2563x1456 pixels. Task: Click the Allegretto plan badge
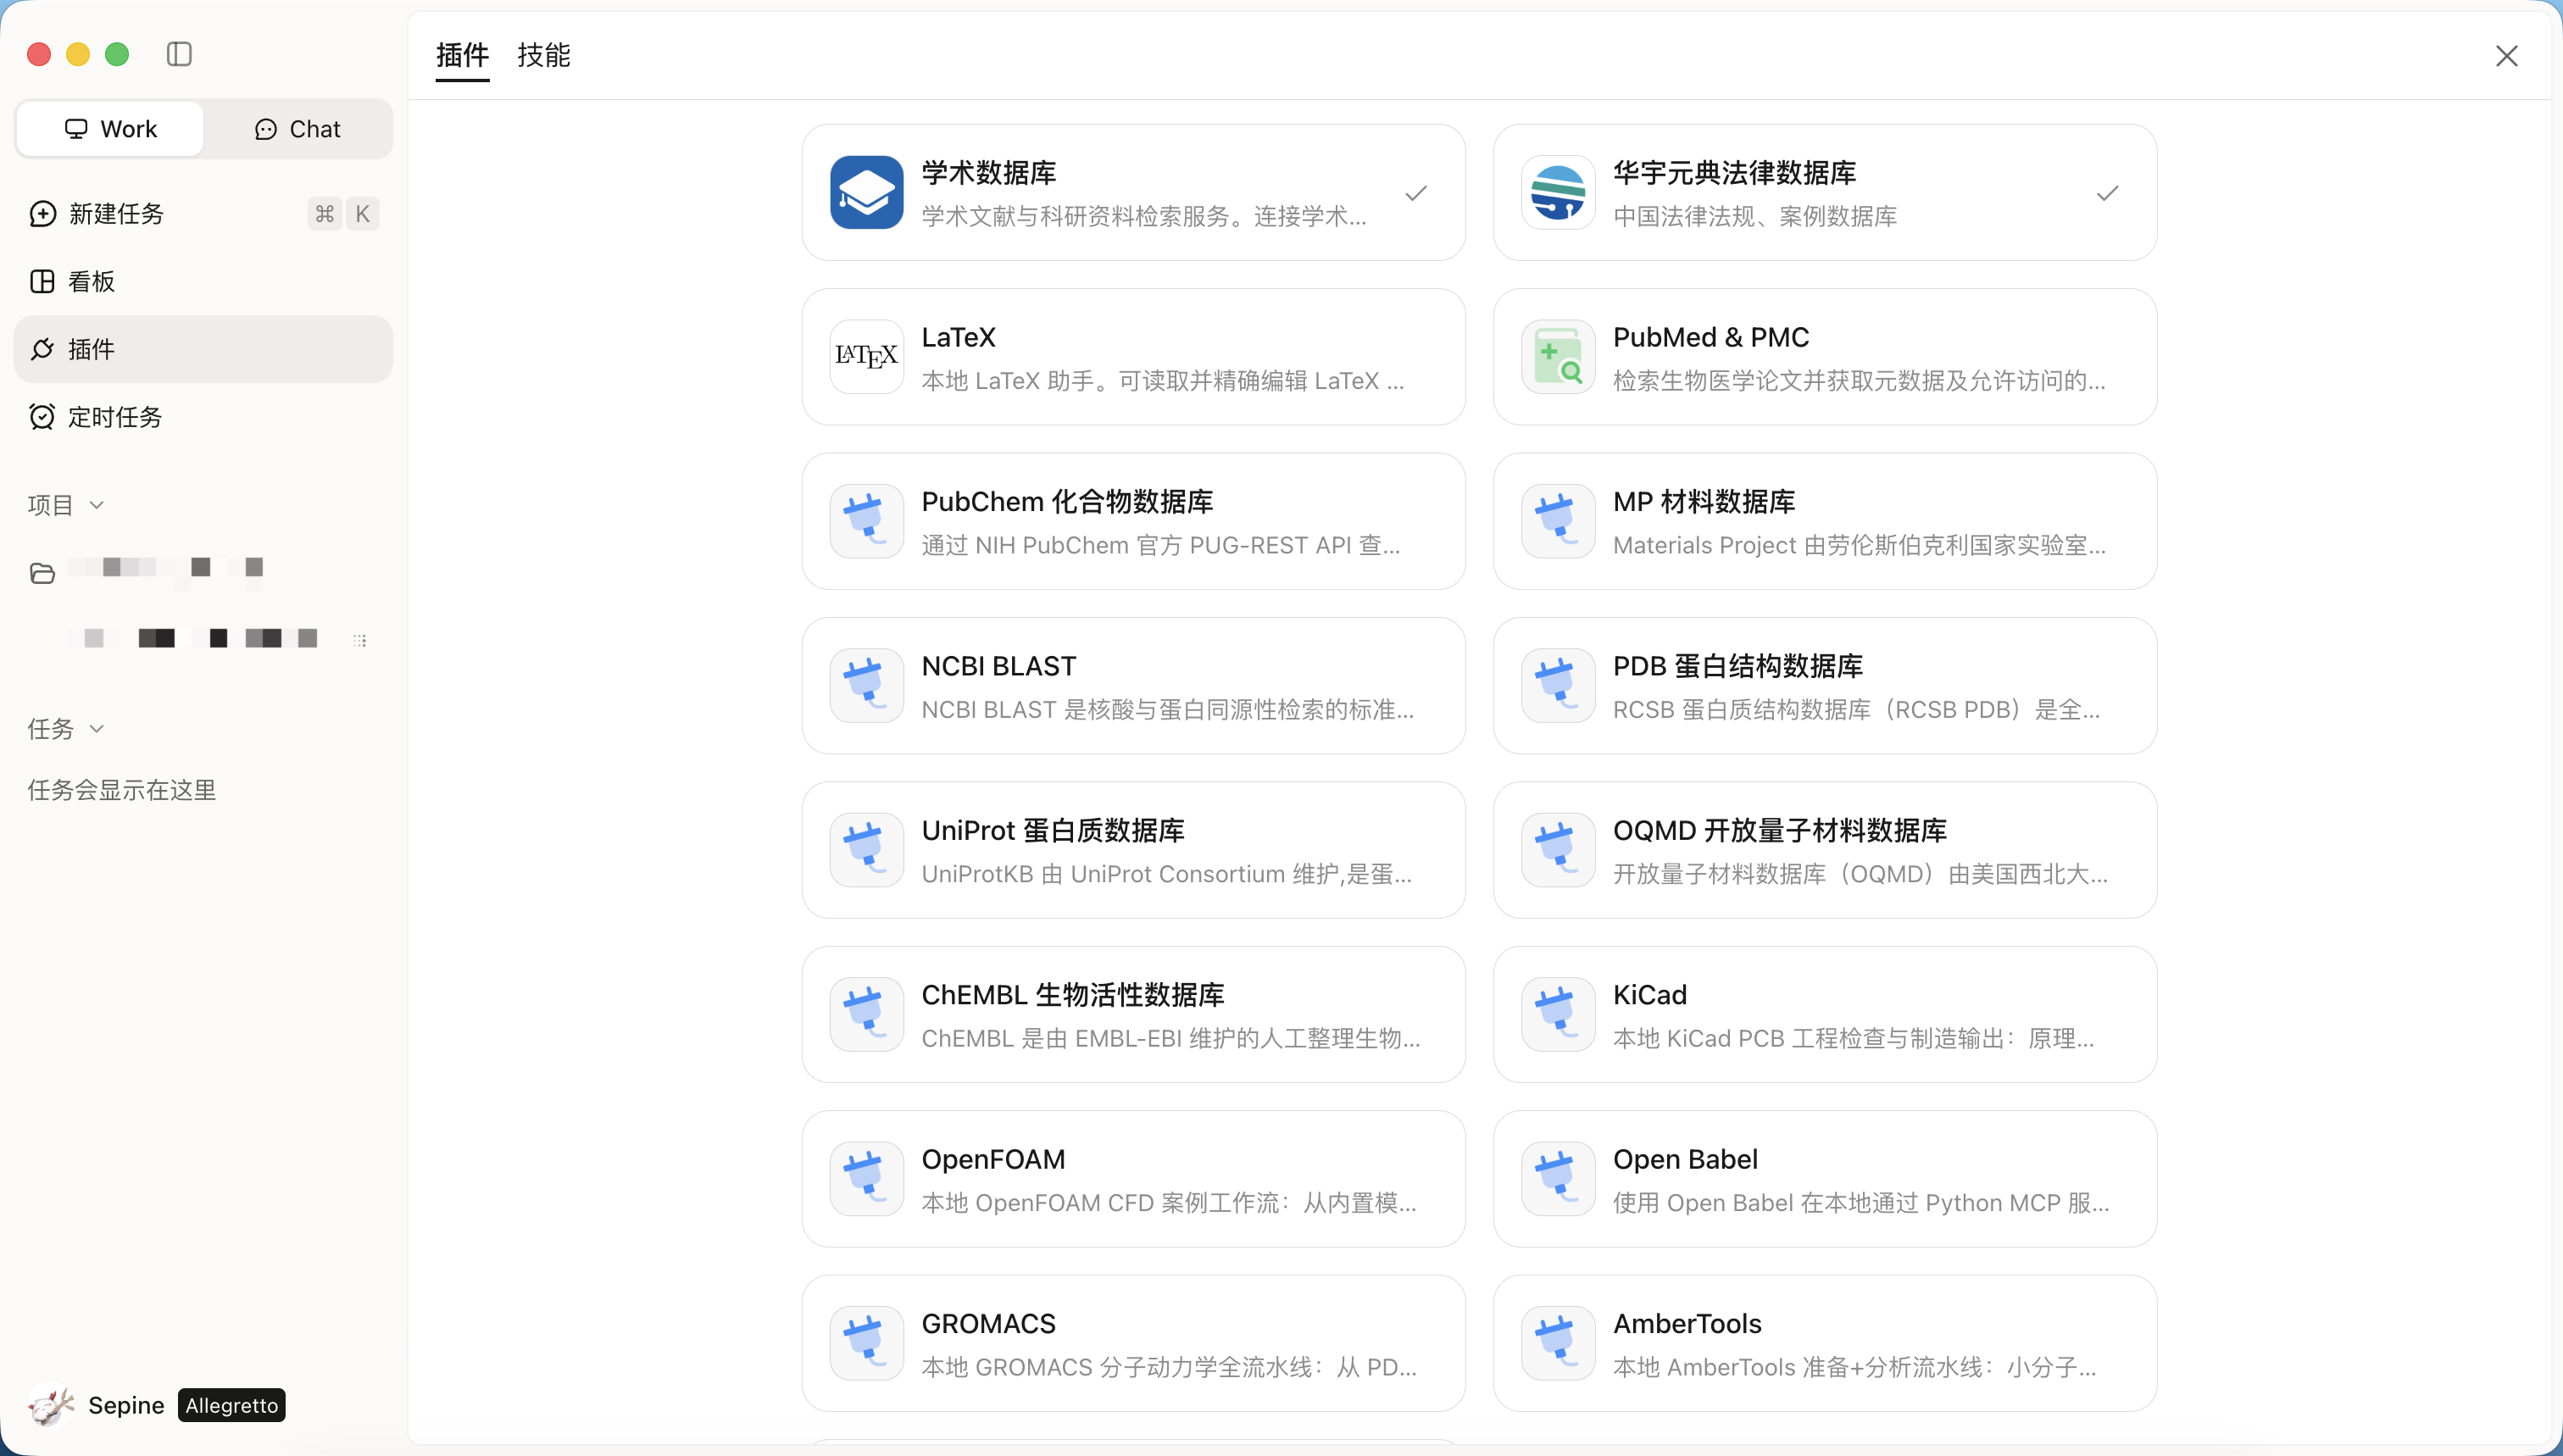(232, 1405)
